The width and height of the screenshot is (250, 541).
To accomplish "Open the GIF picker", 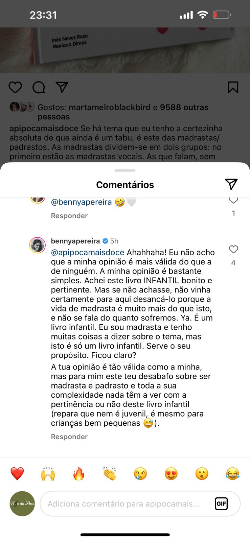I will (221, 504).
